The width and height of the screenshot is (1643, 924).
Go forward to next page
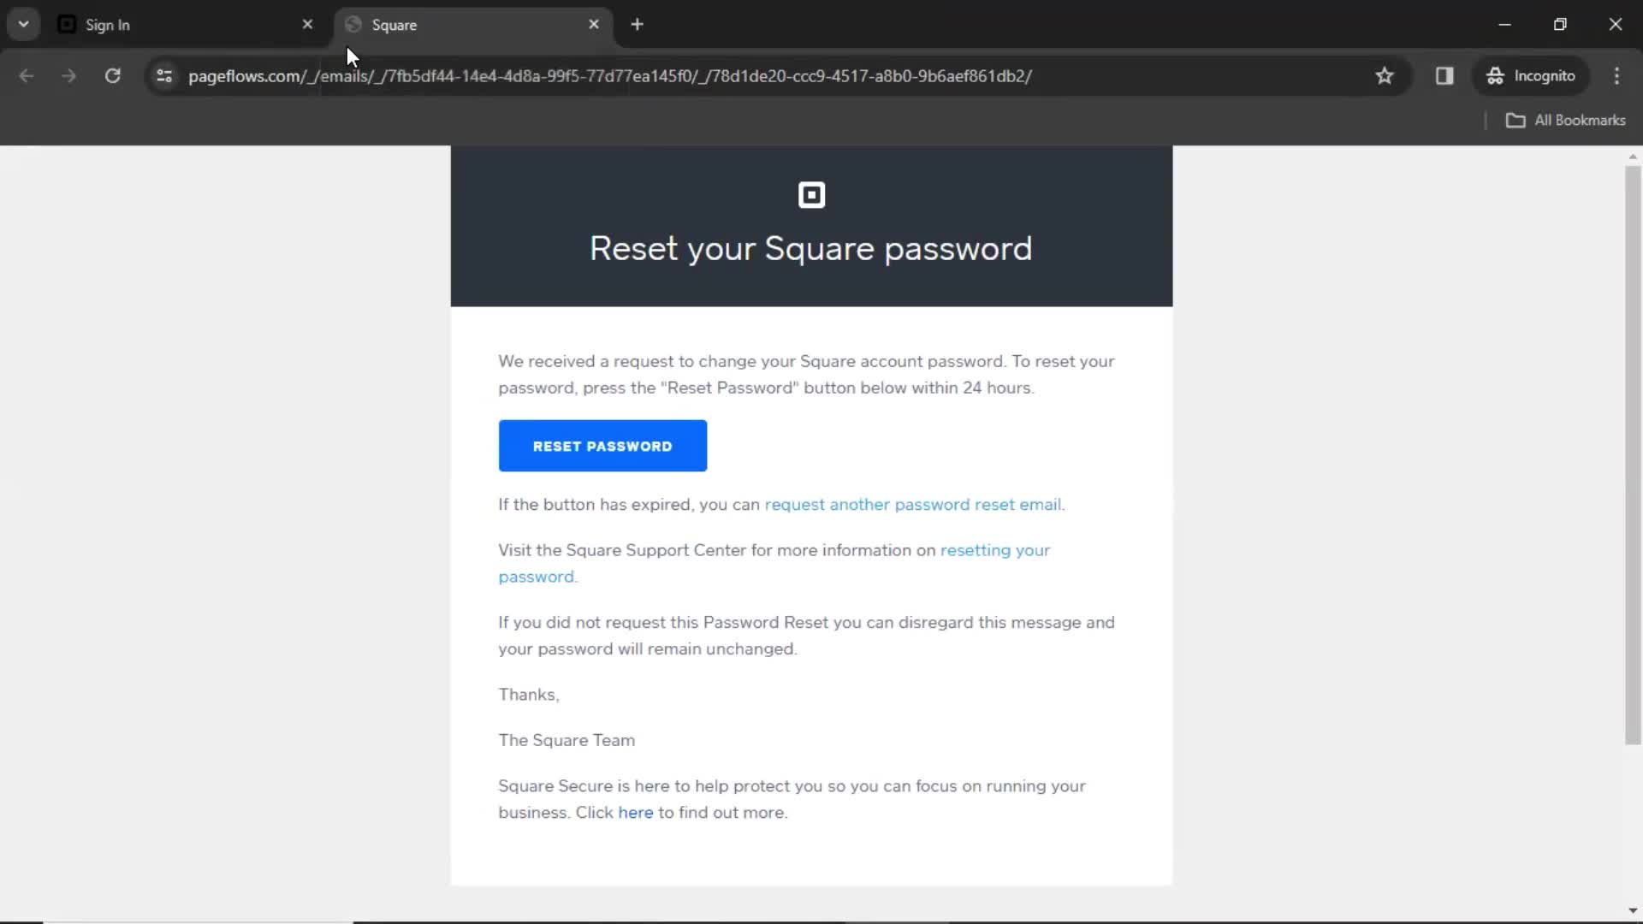(x=69, y=76)
